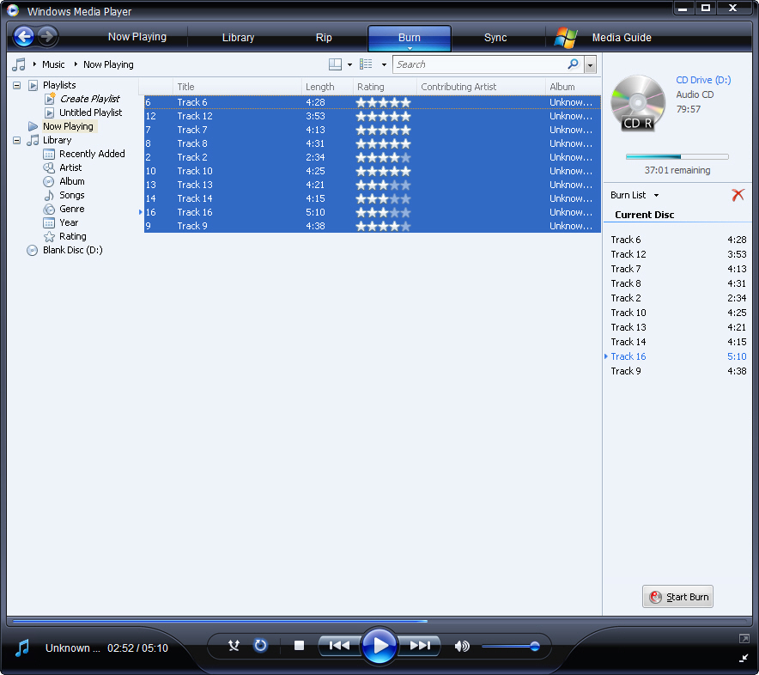Go back with the blue back arrow

coord(22,36)
